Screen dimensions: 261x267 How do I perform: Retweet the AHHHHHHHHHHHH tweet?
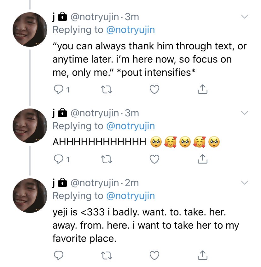(x=106, y=159)
